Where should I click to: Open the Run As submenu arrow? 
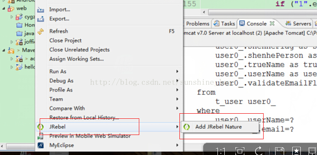coord(177,72)
